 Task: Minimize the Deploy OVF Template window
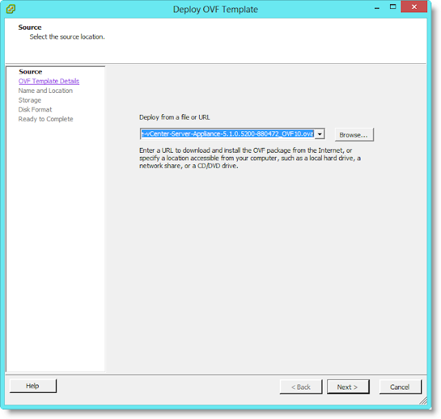tap(377, 8)
